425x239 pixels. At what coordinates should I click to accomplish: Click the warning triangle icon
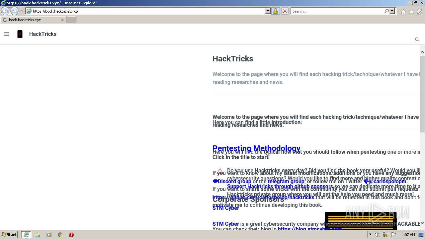(220, 171)
